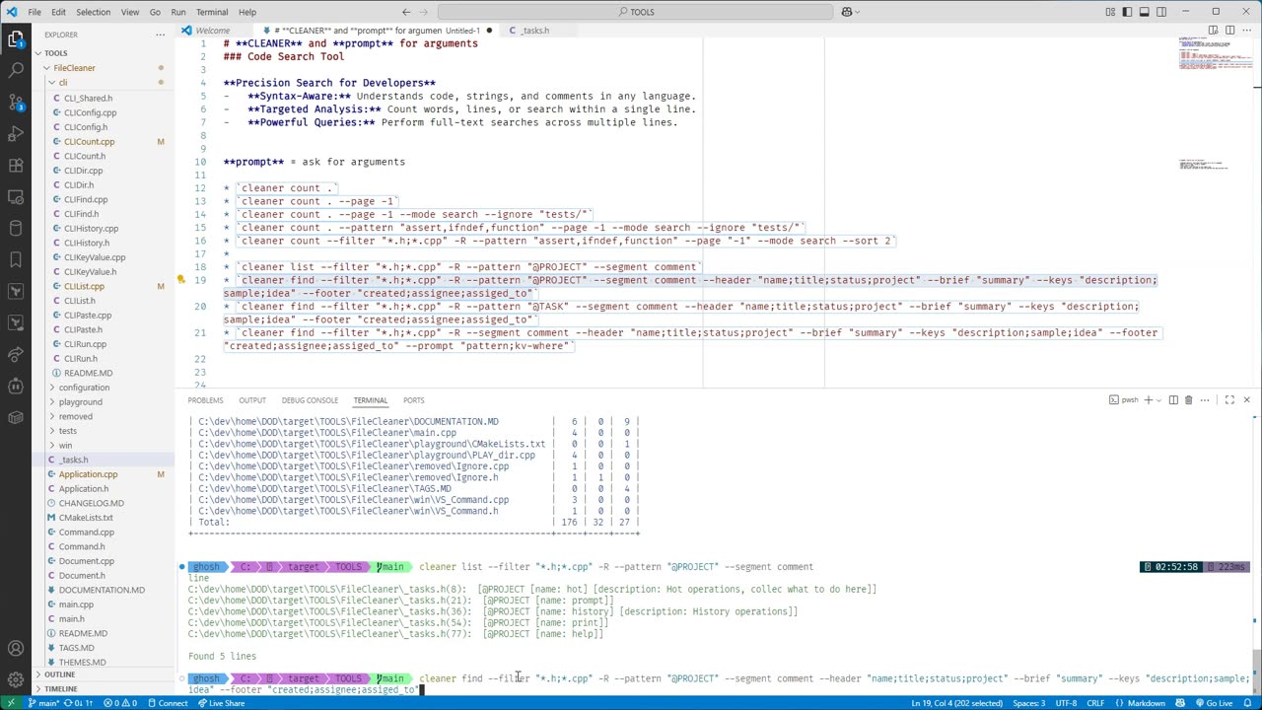Screen dimensions: 1262x710
Task: Open CHANGELOG.MD in the explorer
Action: 91,503
